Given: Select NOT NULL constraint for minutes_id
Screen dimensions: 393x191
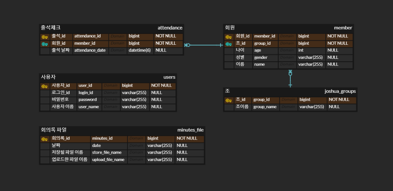Looking at the screenshot, I should click(x=187, y=138).
